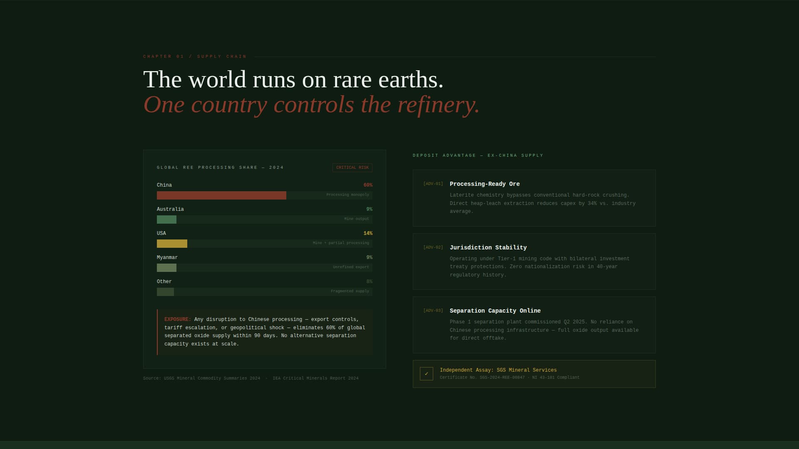The height and width of the screenshot is (449, 799).
Task: Click the green Australia processing bar
Action: (x=166, y=220)
